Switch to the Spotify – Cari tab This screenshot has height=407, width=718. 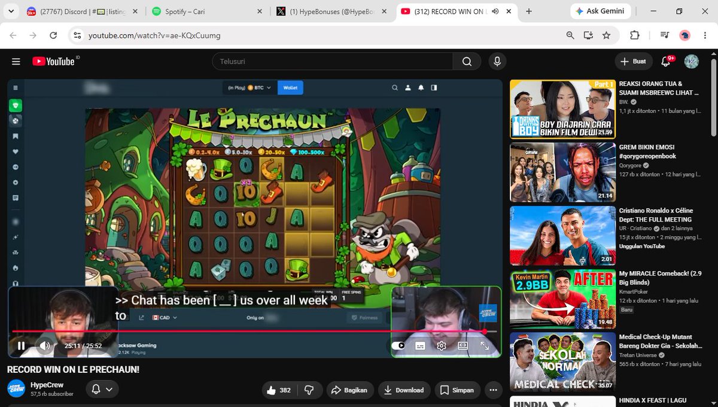click(206, 11)
